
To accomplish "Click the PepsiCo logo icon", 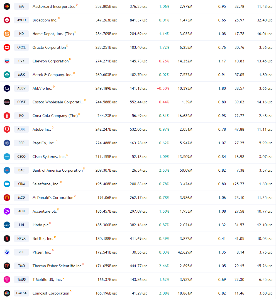I will pyautogui.click(x=7, y=143).
